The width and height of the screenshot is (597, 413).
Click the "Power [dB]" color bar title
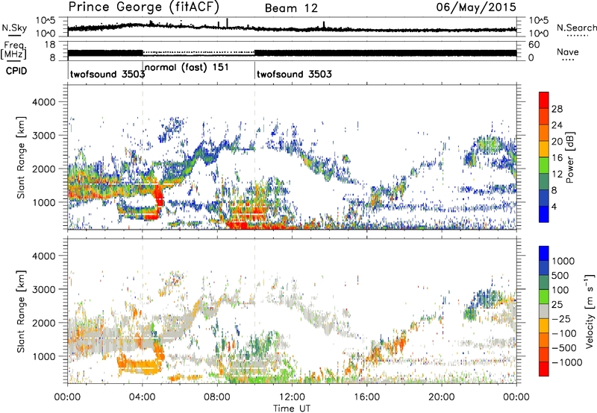(570, 157)
